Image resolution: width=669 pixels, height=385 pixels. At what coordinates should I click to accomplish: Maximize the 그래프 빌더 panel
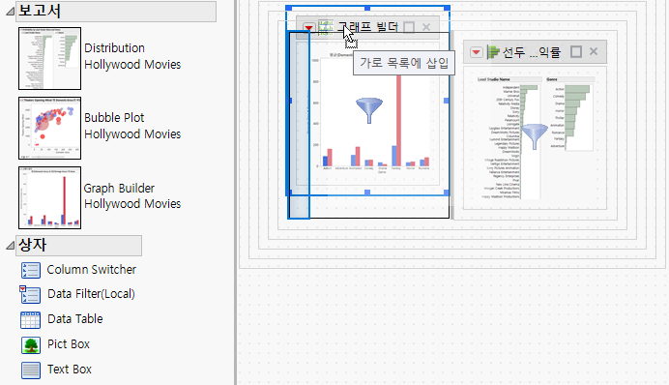(x=409, y=27)
